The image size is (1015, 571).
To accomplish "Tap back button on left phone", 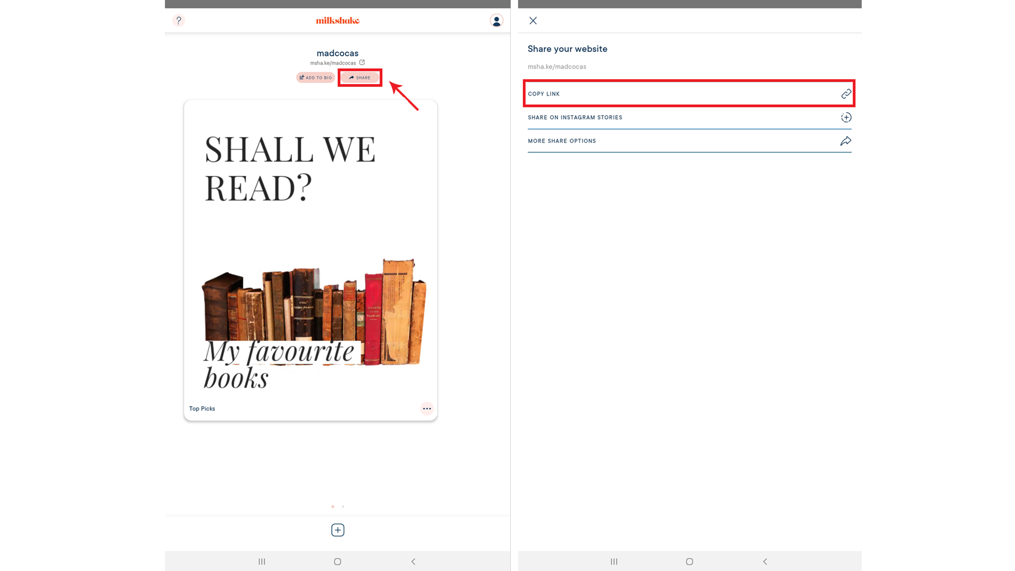I will (x=413, y=561).
